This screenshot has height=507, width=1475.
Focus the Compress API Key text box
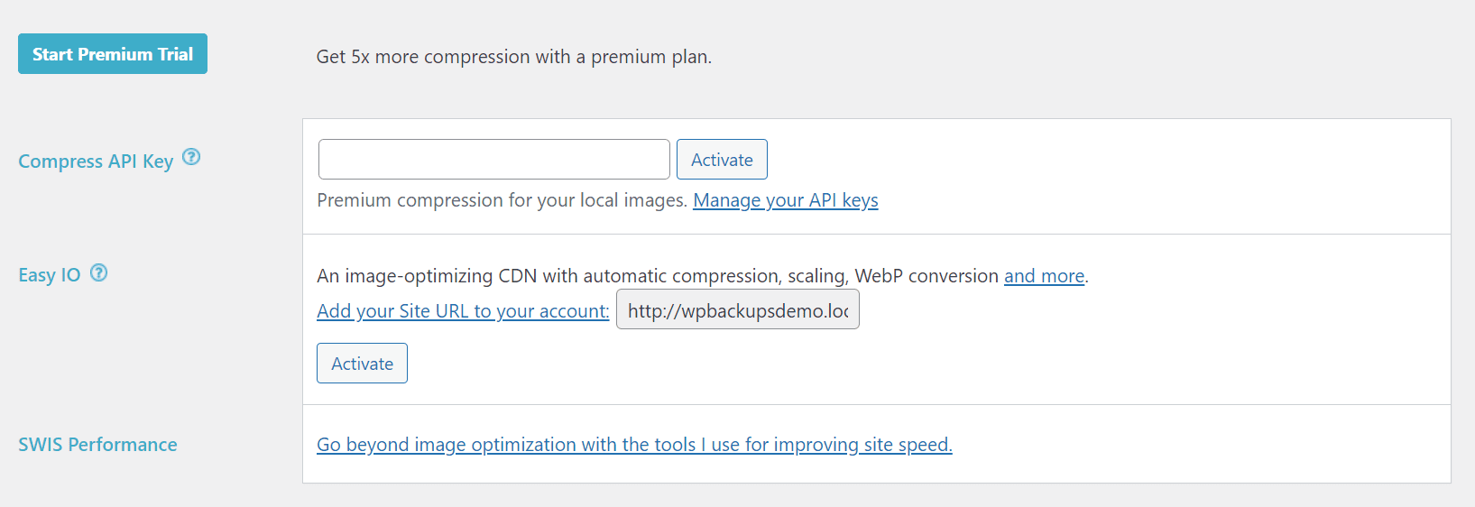click(494, 160)
